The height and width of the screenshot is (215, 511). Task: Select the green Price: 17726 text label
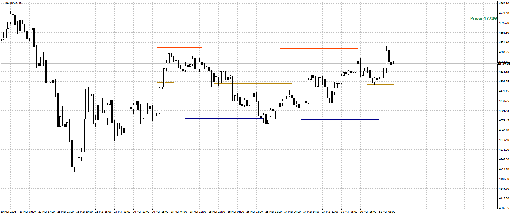pyautogui.click(x=484, y=18)
